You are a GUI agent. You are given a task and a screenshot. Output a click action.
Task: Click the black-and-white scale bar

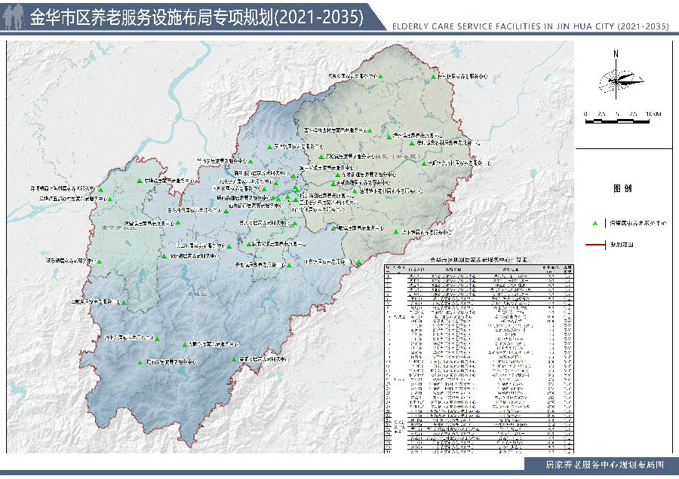[x=617, y=121]
